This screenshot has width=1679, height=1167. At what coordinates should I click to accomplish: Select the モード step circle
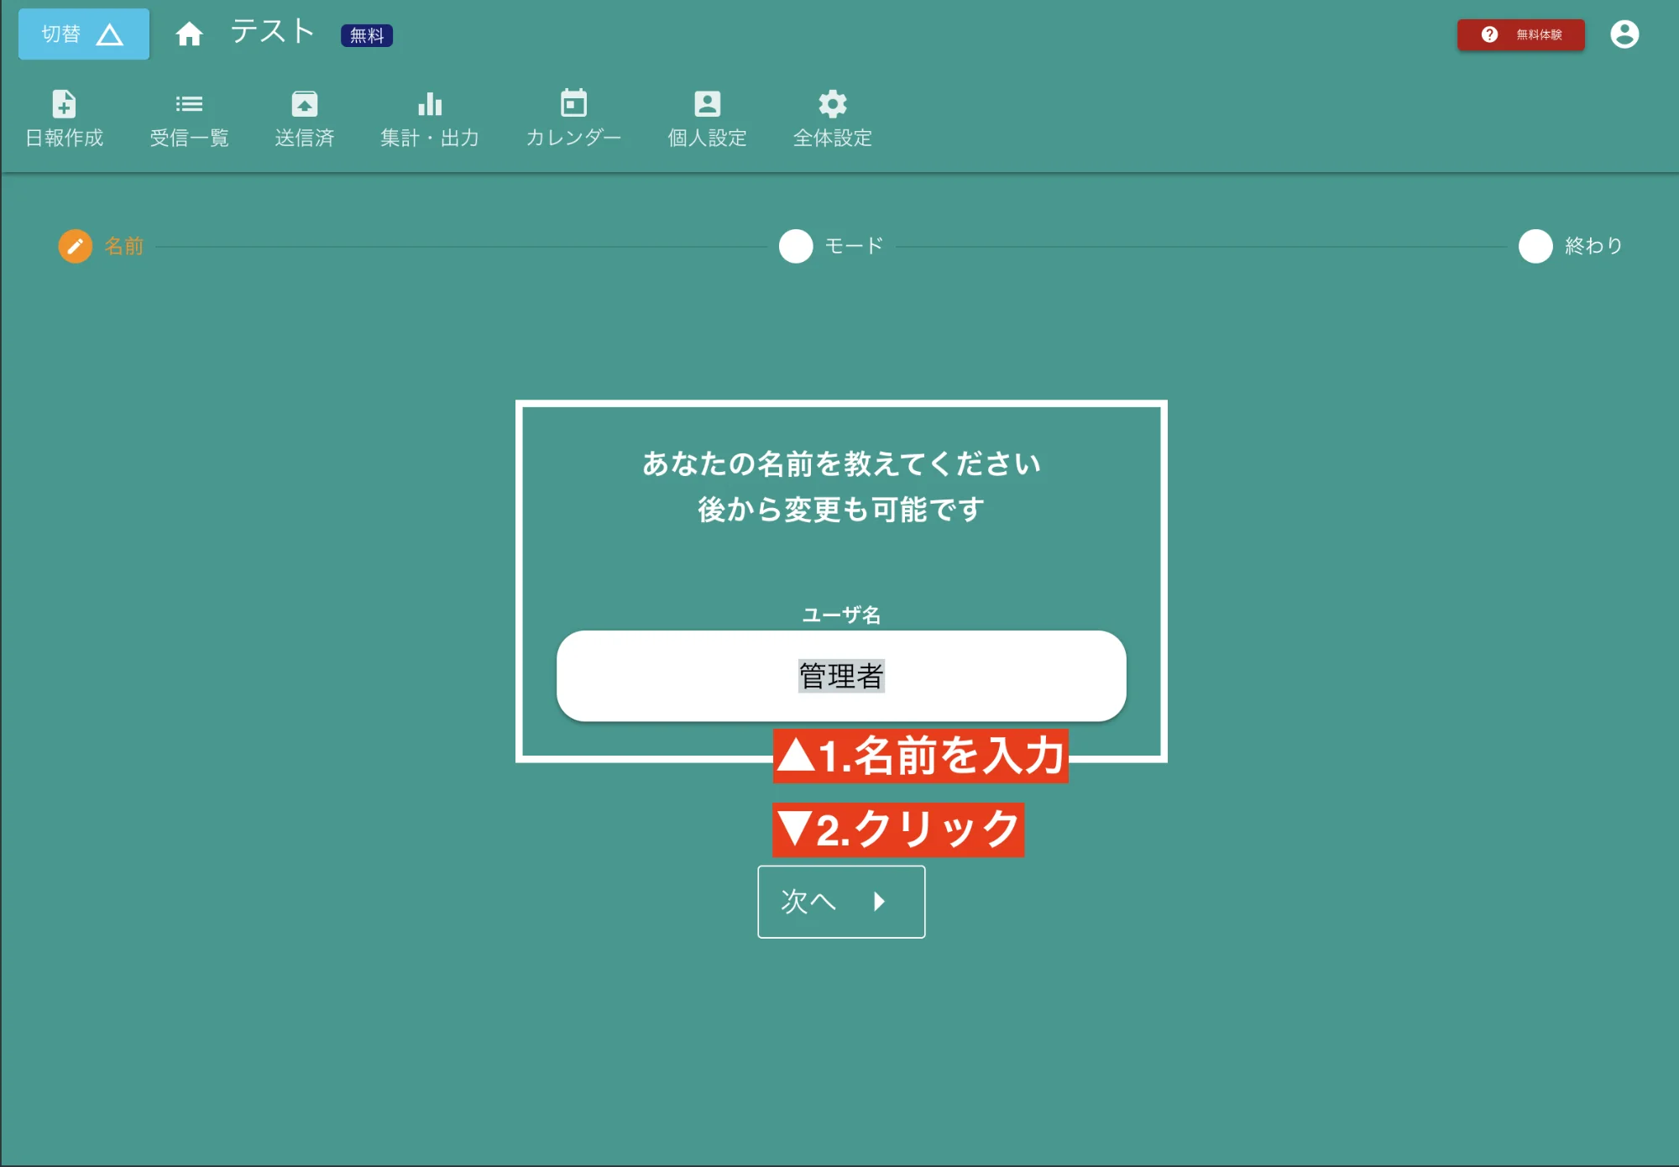click(795, 247)
